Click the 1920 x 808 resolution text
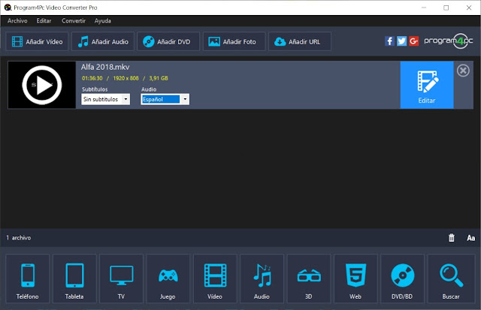 (126, 78)
